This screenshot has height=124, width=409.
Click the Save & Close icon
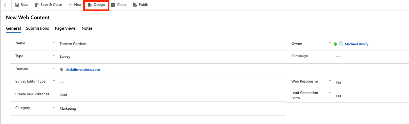point(36,5)
